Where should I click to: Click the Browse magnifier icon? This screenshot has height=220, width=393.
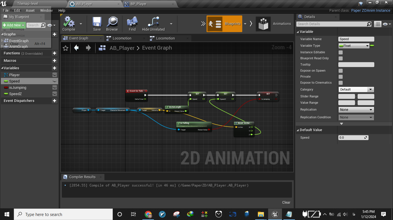pos(112,22)
